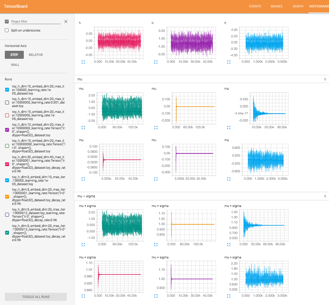Screen dimensions: 329x305
Task: Uncheck orange run toy_h_dim:5 max_iter:10000001
Action: 7,196
